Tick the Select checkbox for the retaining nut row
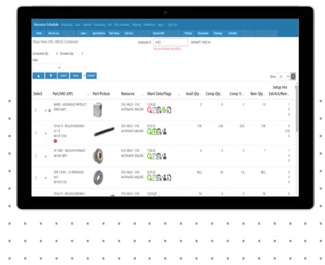Viewport: 325px width, 265px height. 36,177
